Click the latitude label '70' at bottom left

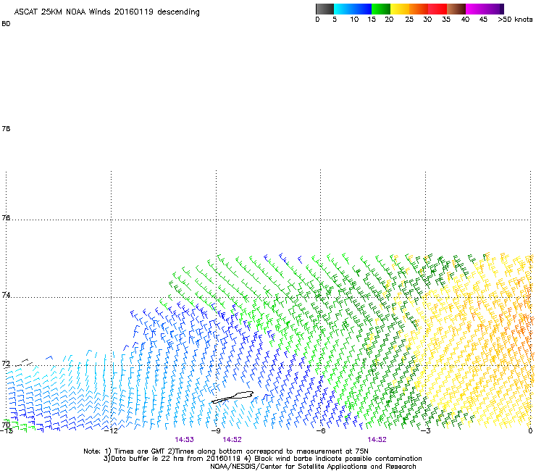tap(6, 425)
